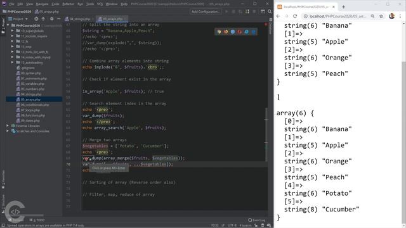Click site info icon in address bar

coord(306,16)
